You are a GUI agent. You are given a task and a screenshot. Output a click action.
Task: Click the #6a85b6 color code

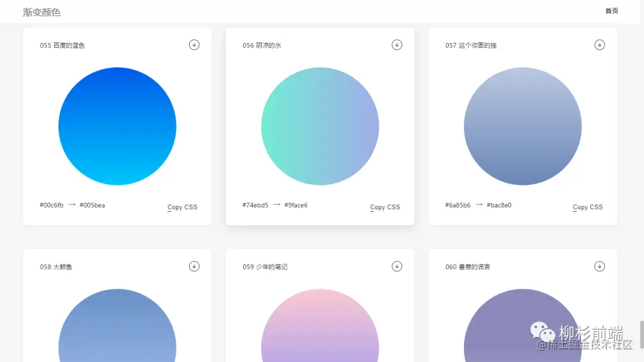[458, 205]
